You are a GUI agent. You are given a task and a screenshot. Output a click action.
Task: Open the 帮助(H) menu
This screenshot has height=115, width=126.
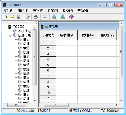coord(83,11)
